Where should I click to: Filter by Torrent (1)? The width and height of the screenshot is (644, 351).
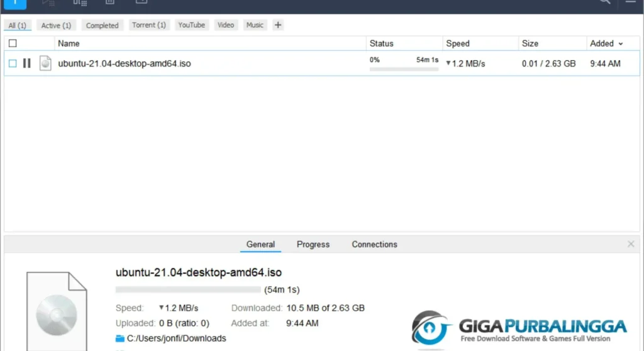(x=148, y=25)
